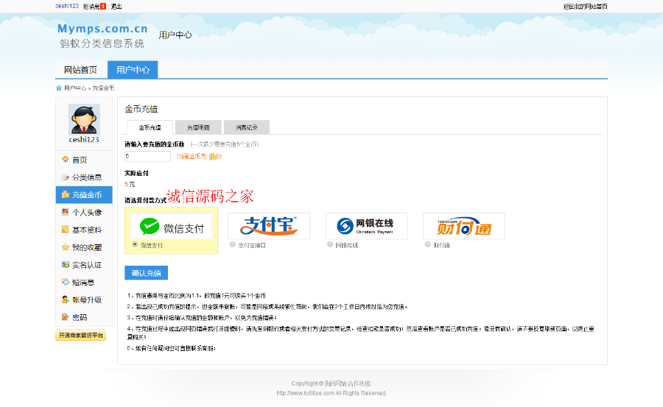663x407 pixels.
Task: Click the gold coin icon near balance
Action: 213,156
